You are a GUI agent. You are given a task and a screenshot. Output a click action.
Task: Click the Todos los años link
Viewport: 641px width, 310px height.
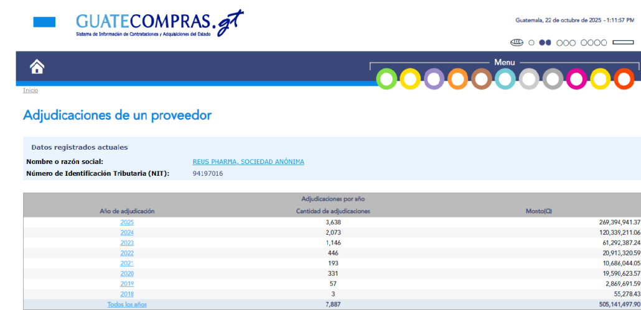tap(127, 304)
